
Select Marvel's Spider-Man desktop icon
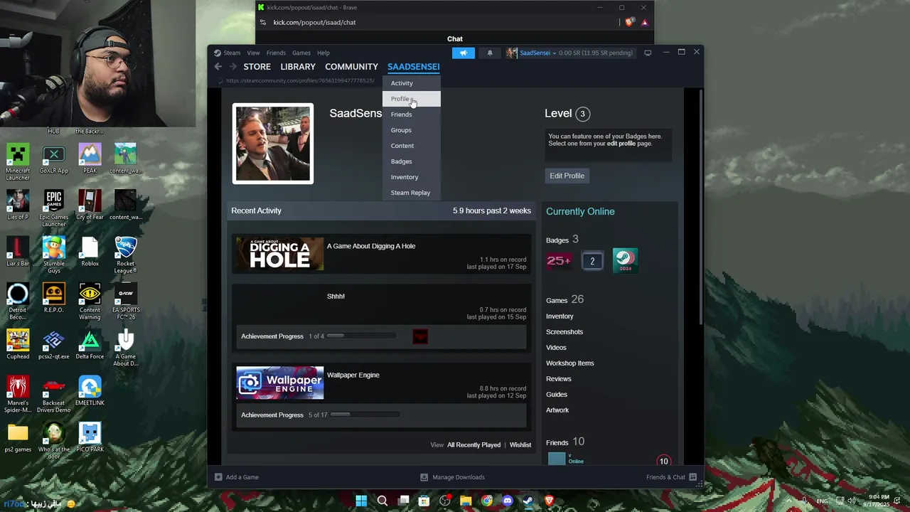(18, 394)
